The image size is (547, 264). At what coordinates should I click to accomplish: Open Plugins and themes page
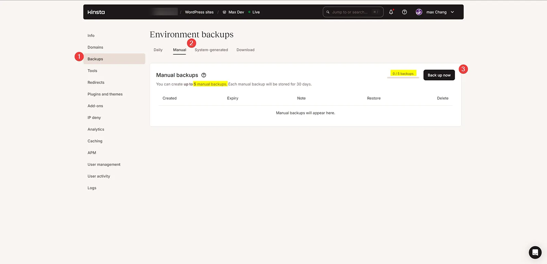point(105,94)
